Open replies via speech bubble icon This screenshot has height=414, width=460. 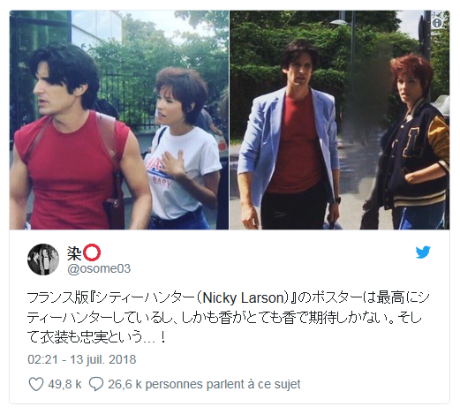[x=96, y=384]
